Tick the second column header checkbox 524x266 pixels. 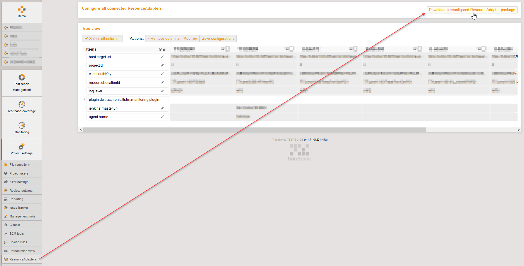pos(292,49)
